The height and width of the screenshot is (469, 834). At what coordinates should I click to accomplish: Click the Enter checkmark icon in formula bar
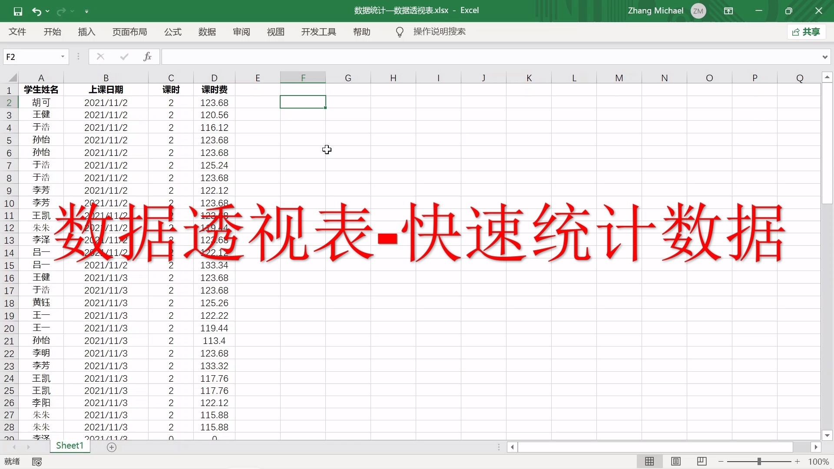click(x=124, y=56)
